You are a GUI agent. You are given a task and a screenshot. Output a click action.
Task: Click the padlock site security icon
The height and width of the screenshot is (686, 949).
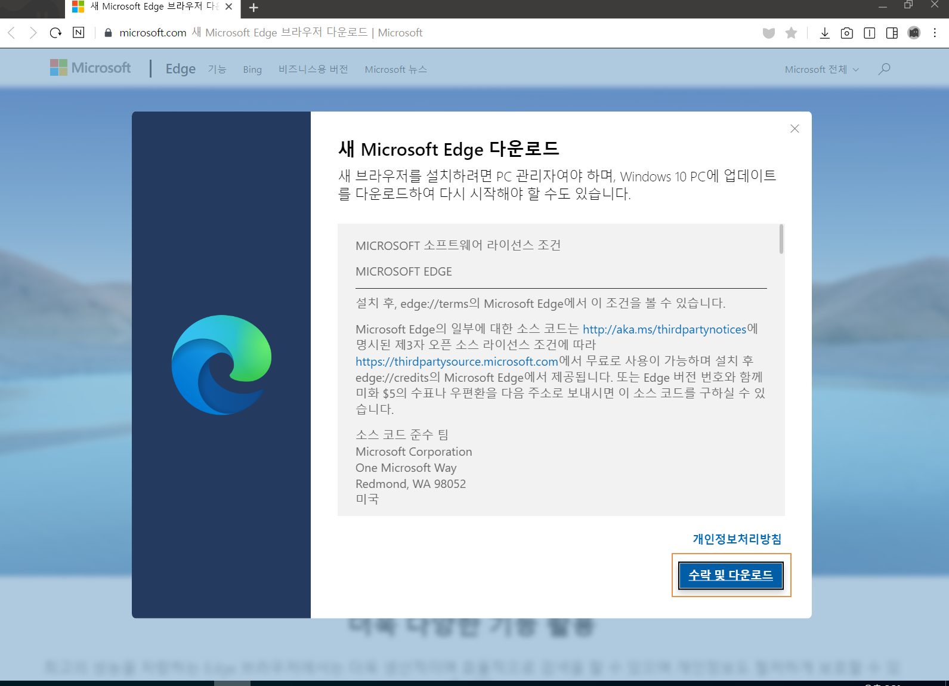tap(108, 33)
